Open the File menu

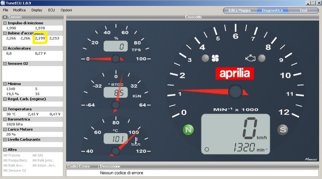[x=6, y=10]
